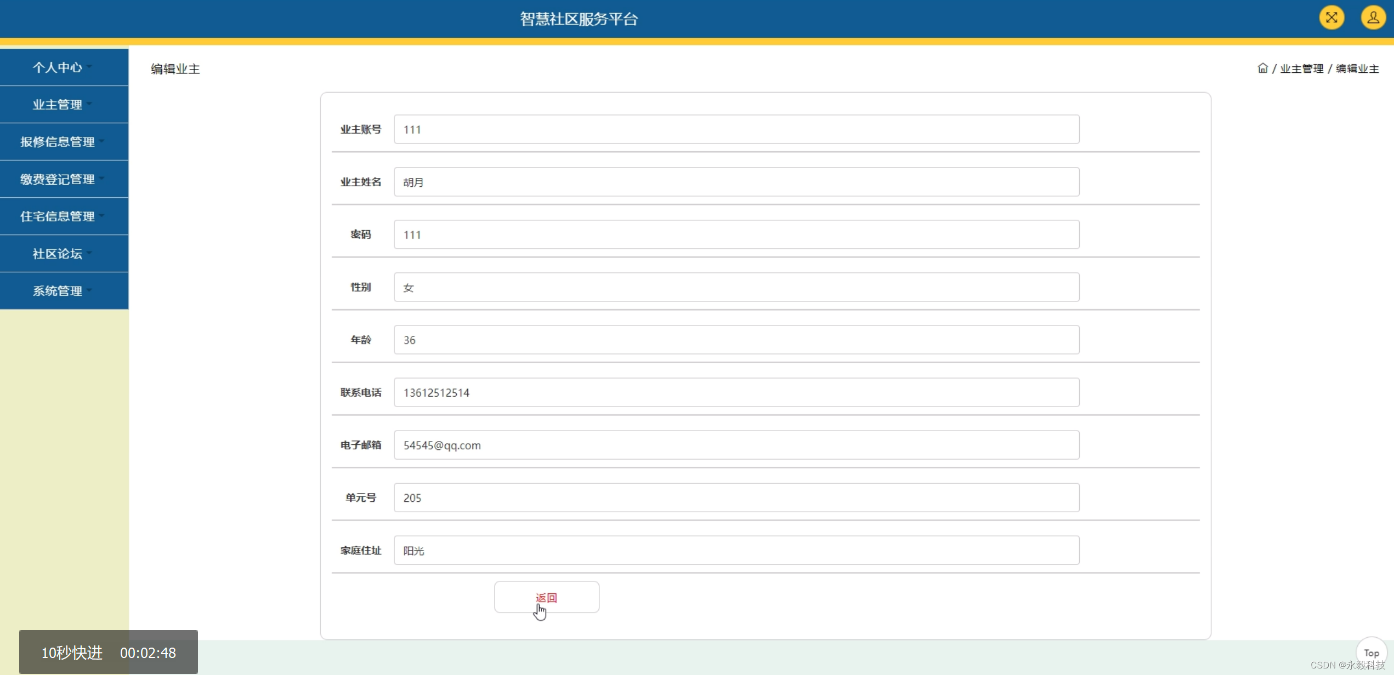Viewport: 1394px width, 675px height.
Task: Click the 家庭住址 address field
Action: click(x=736, y=550)
